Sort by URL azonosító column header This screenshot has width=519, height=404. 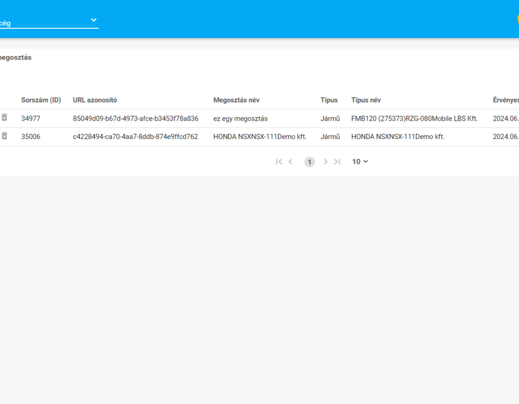tap(95, 100)
